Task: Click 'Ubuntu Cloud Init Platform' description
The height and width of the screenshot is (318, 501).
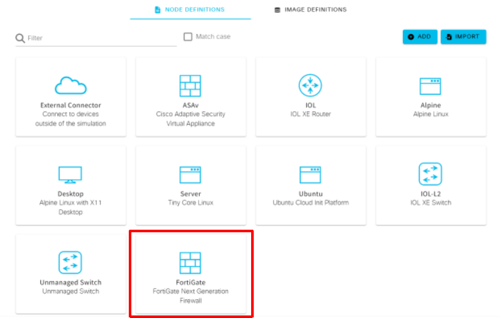Action: click(x=311, y=203)
